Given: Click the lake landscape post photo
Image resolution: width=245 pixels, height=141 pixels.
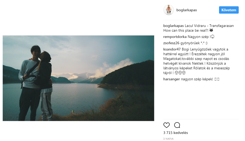Looking at the screenshot, I should point(78,78).
